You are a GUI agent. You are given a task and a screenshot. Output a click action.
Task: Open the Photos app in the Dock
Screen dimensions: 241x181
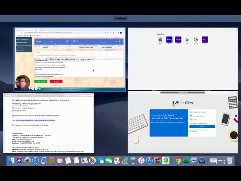click(92, 161)
